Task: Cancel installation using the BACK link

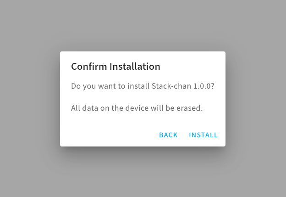Action: tap(168, 135)
